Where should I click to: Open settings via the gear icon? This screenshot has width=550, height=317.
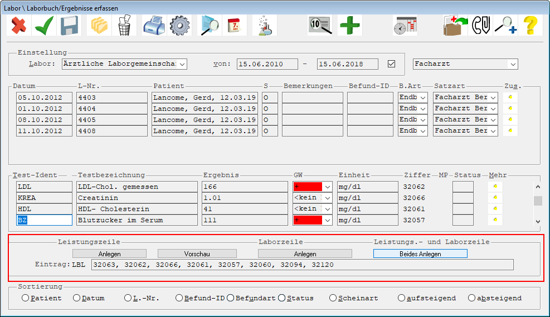click(179, 26)
